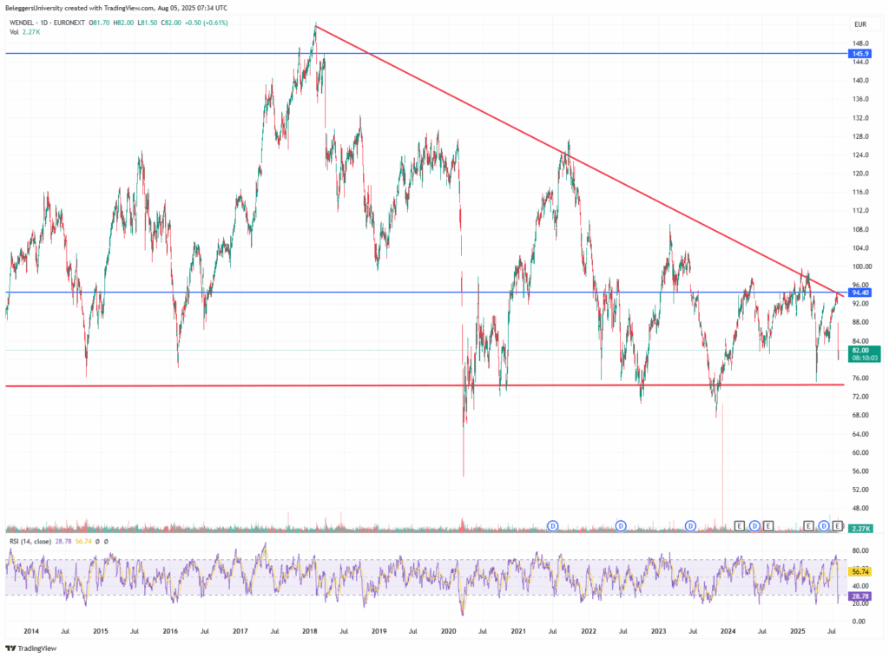Click the TradingView logo at bottom left
This screenshot has height=658, width=889.
[31, 648]
